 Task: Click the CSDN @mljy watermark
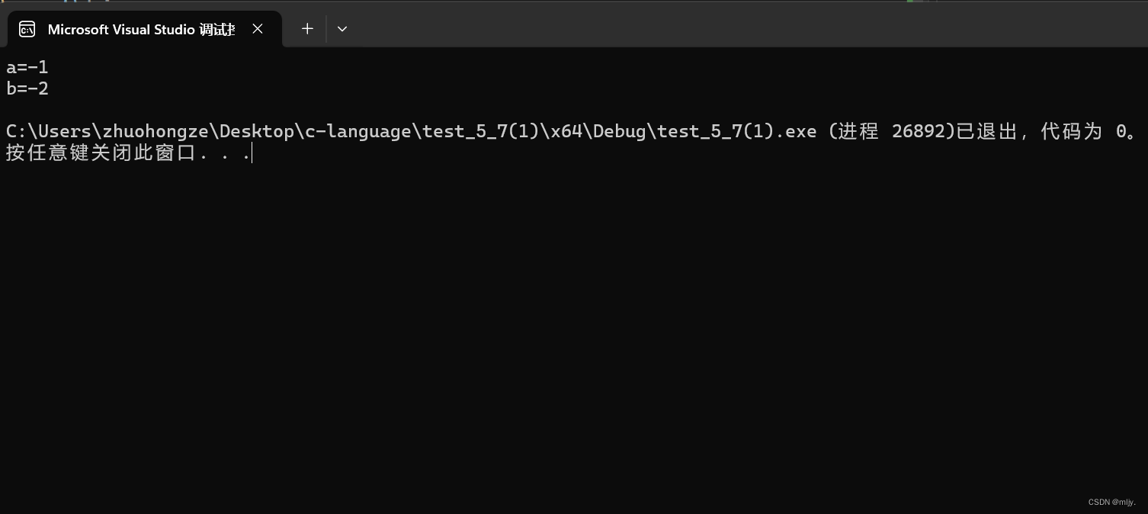1112,502
